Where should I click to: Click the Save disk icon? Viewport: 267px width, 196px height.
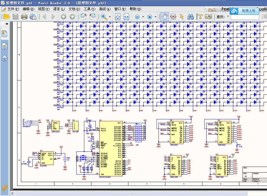15,17
